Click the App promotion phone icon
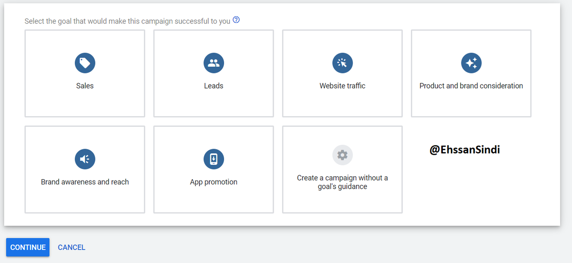Image resolution: width=572 pixels, height=263 pixels. coord(214,159)
